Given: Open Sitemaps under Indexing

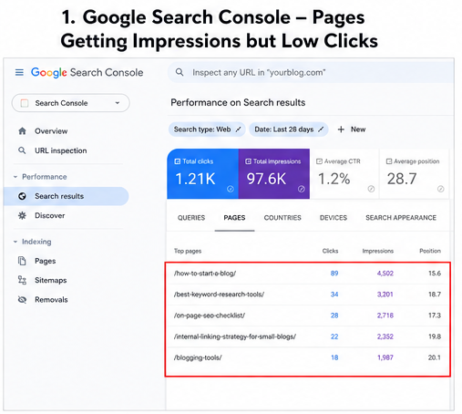Looking at the screenshot, I should pyautogui.click(x=51, y=280).
